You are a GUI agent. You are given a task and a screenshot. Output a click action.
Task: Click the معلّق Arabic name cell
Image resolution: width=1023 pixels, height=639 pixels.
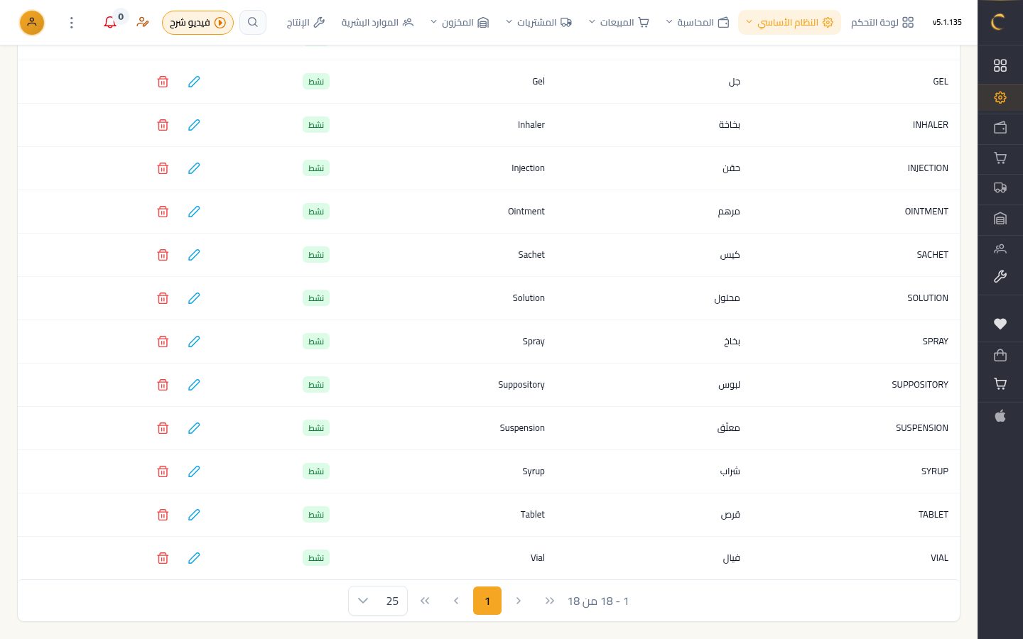(729, 428)
